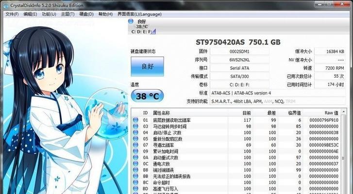Click status orb for row 07

pyautogui.click(x=135, y=145)
